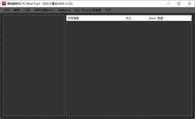Viewport: 195px width, 119px height.
Task: Open the 加入 Discord 服务器 menu item
Action: (88, 10)
